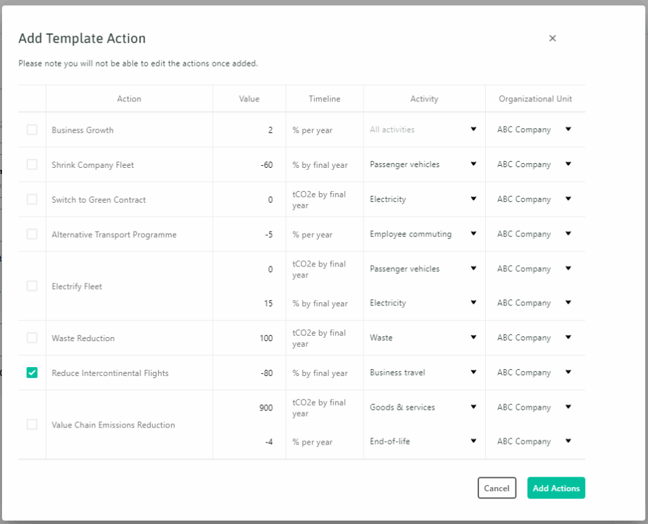The width and height of the screenshot is (648, 524).
Task: Open the Waste activity dropdown arrow
Action: (x=474, y=337)
